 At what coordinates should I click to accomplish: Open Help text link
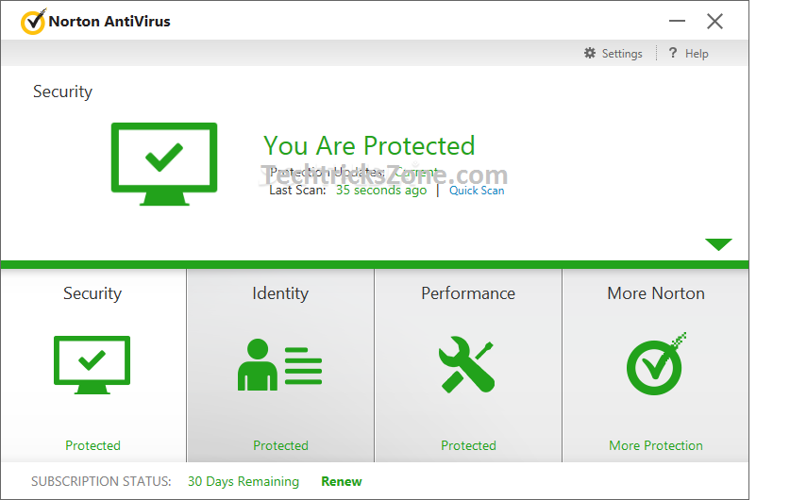697,54
